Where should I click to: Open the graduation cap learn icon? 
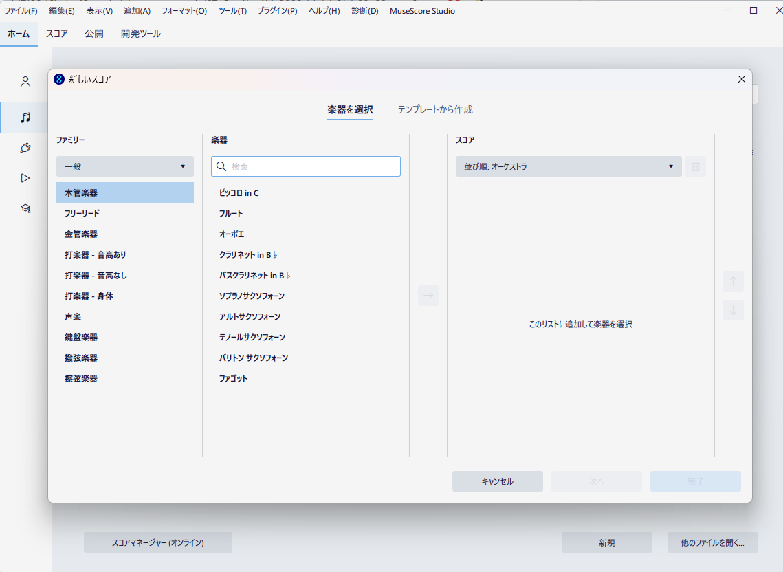pyautogui.click(x=25, y=208)
